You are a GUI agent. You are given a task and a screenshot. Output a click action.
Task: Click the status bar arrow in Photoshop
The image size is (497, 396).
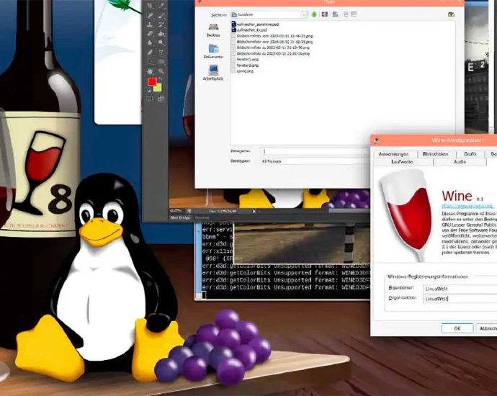coord(254,211)
